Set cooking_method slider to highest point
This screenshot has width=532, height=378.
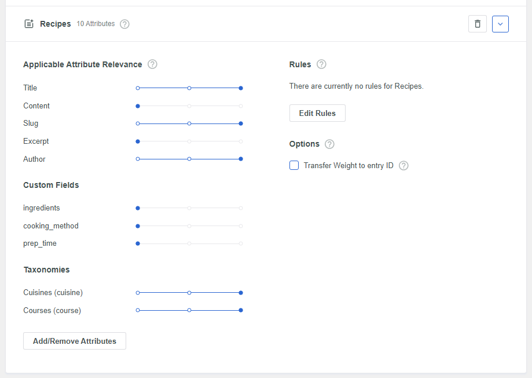click(241, 226)
